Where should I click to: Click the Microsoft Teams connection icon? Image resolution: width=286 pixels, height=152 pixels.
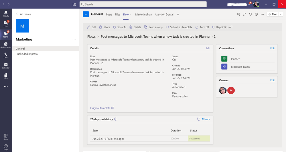224,67
